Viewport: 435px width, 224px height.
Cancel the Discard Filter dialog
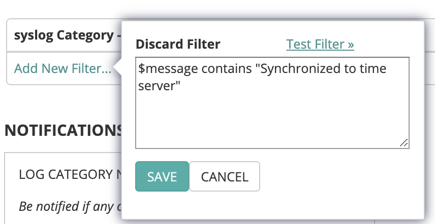coord(225,176)
